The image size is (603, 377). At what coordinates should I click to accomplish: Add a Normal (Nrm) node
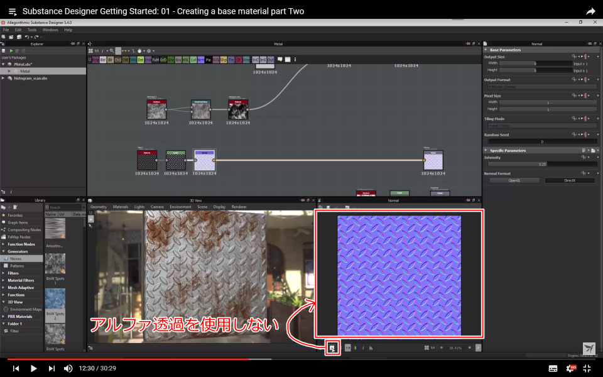point(201,60)
